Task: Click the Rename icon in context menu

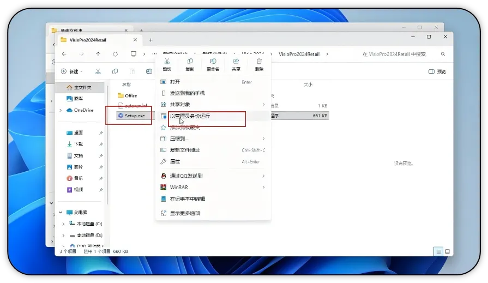Action: [x=213, y=61]
